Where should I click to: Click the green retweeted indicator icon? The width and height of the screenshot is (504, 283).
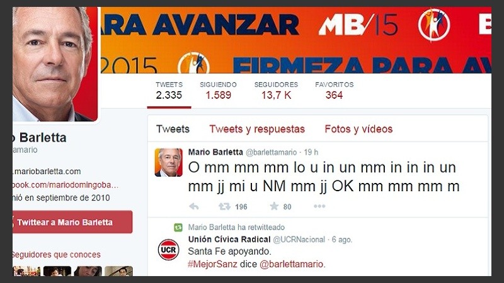point(178,227)
